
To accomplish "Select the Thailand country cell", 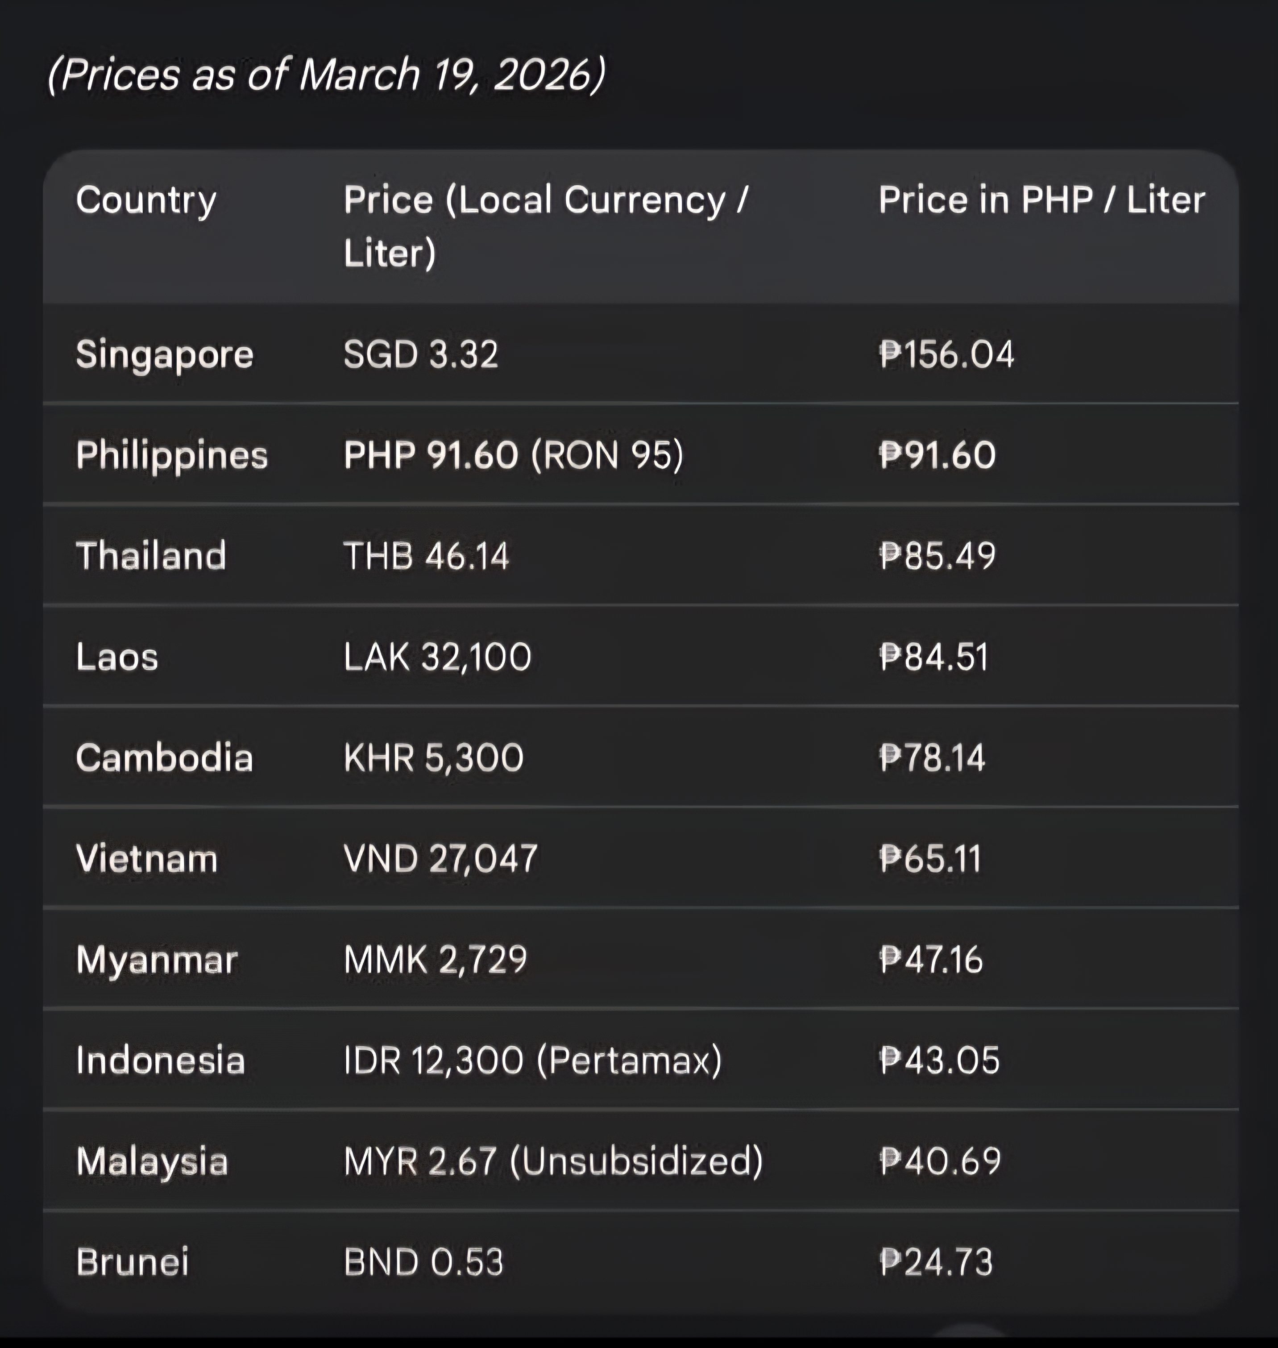I will pos(150,555).
